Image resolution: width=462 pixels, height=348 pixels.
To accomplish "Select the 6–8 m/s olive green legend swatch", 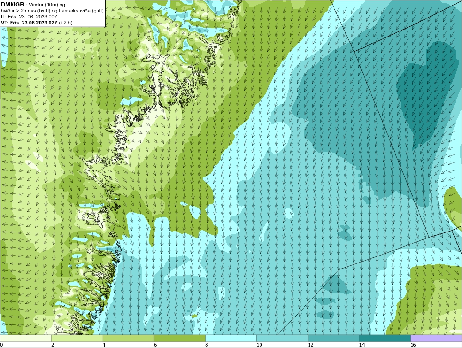I will tap(180, 338).
